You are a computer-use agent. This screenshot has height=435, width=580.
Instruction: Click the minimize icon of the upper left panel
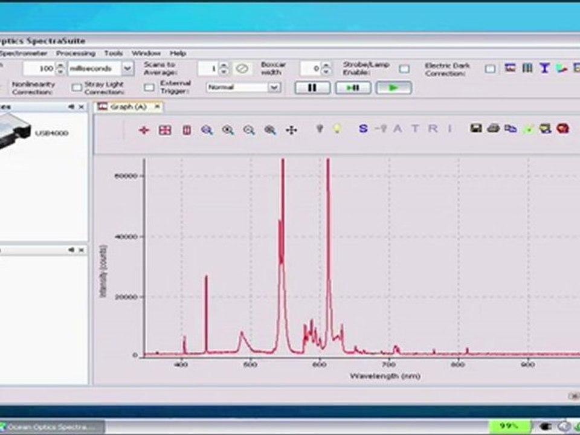(71, 107)
